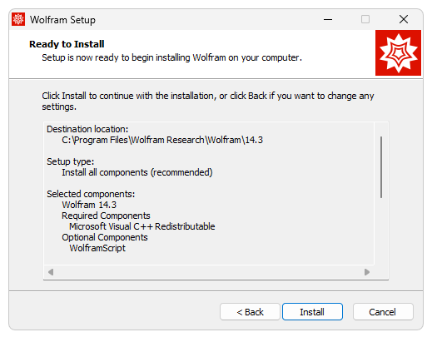
Task: Go back with the < Back button
Action: [x=250, y=312]
